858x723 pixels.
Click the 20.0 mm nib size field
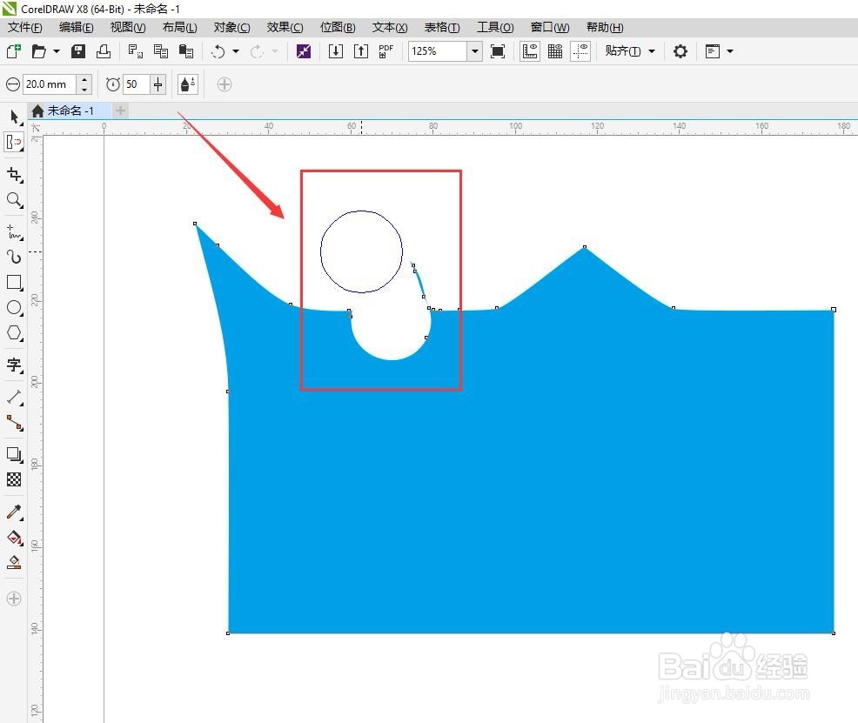(x=50, y=84)
